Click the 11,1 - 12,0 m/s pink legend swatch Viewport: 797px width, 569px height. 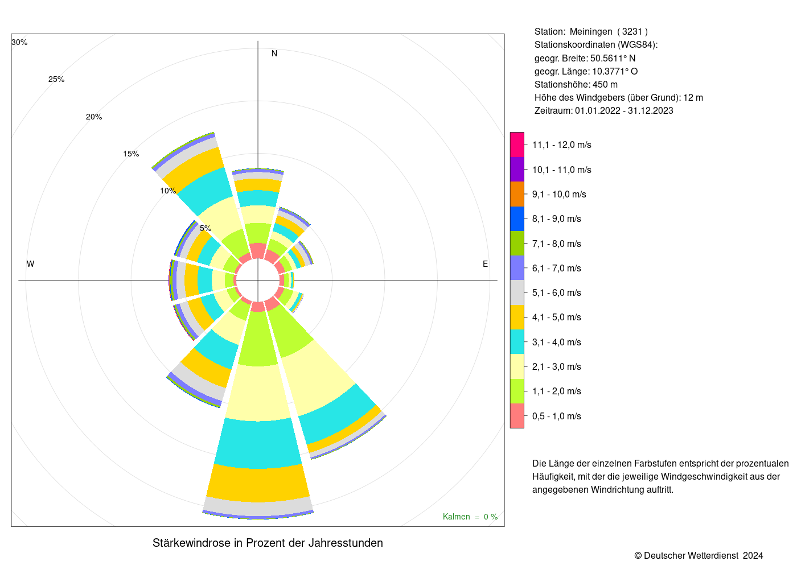(517, 145)
